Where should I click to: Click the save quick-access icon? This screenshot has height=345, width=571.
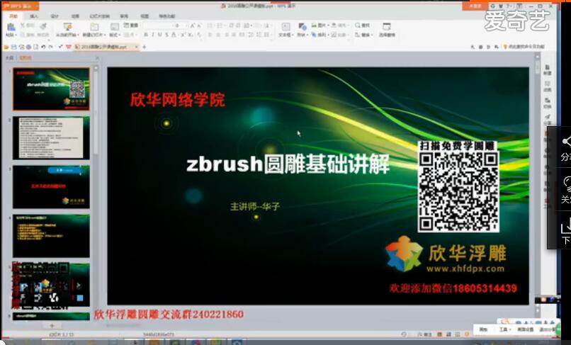[x=14, y=47]
